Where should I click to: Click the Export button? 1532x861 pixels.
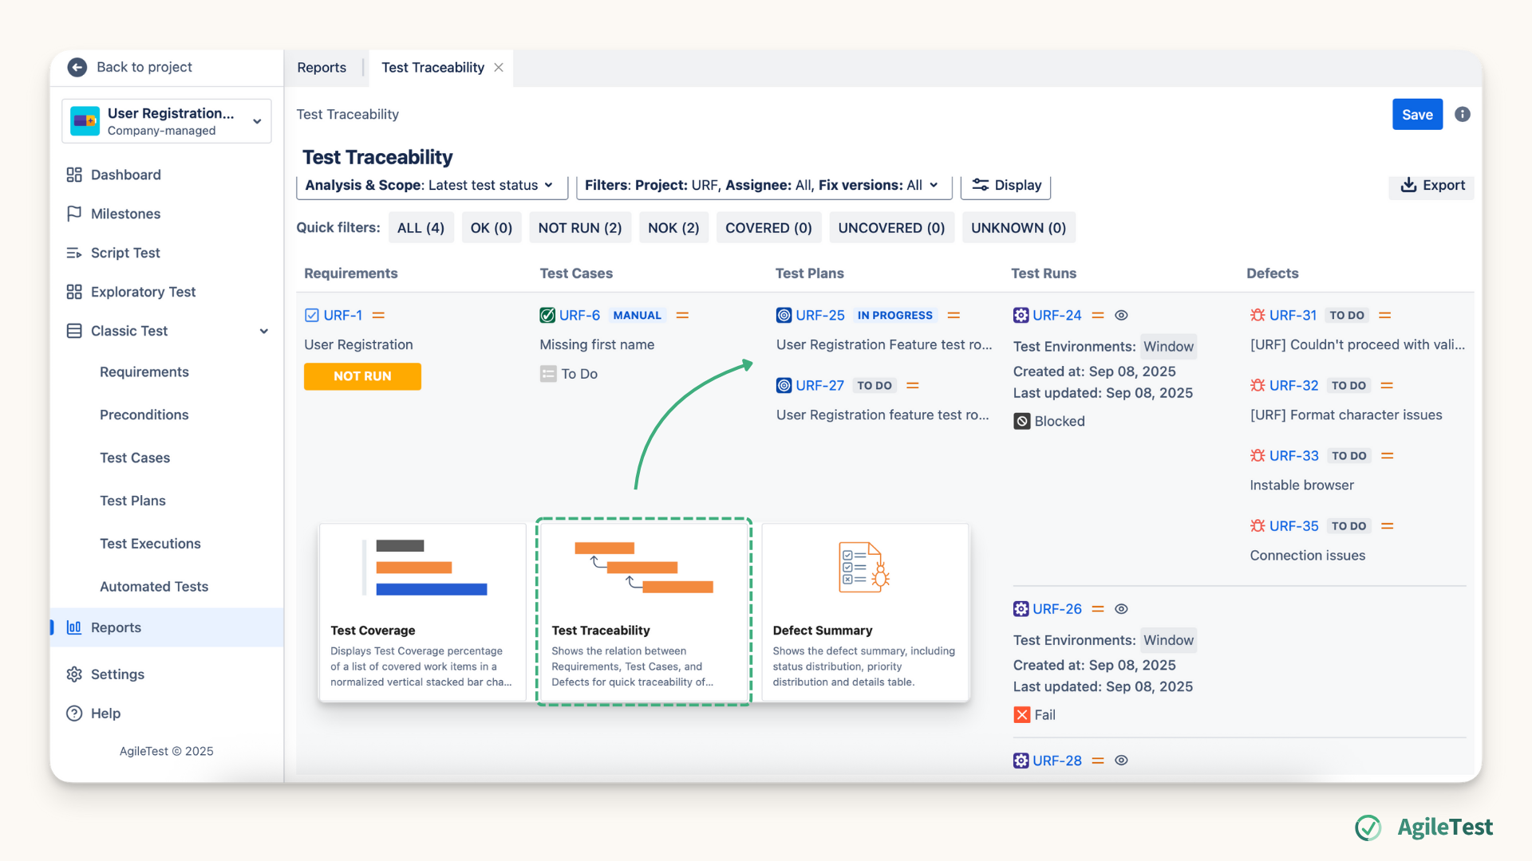[1432, 185]
